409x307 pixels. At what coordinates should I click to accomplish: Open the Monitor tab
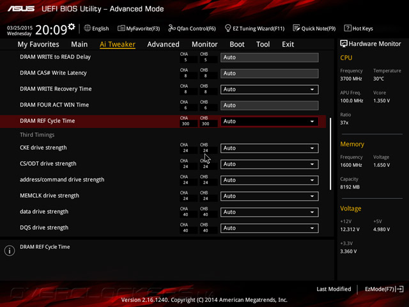coord(204,44)
